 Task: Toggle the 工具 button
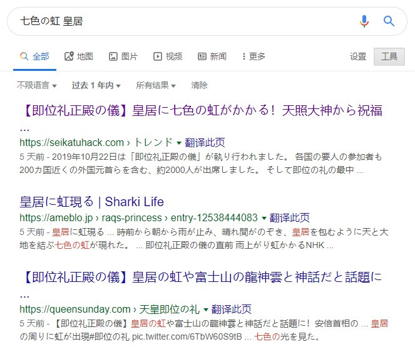[x=389, y=56]
